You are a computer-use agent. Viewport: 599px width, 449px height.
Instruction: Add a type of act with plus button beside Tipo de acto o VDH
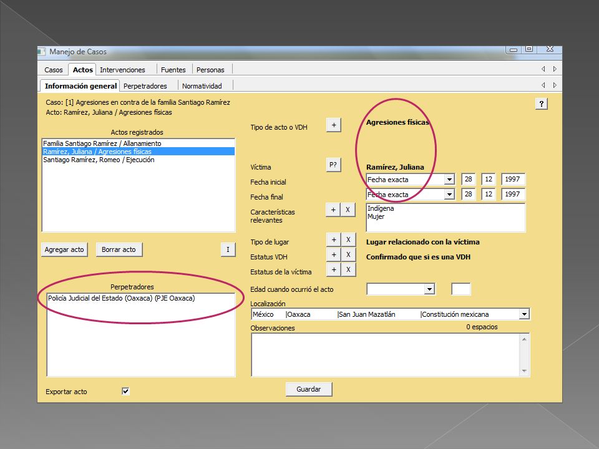[333, 125]
